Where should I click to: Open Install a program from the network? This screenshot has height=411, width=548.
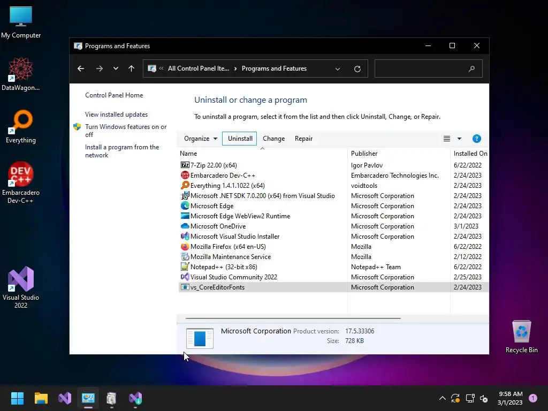(x=122, y=151)
